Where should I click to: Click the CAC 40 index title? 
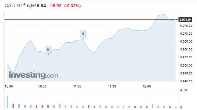point(13,6)
